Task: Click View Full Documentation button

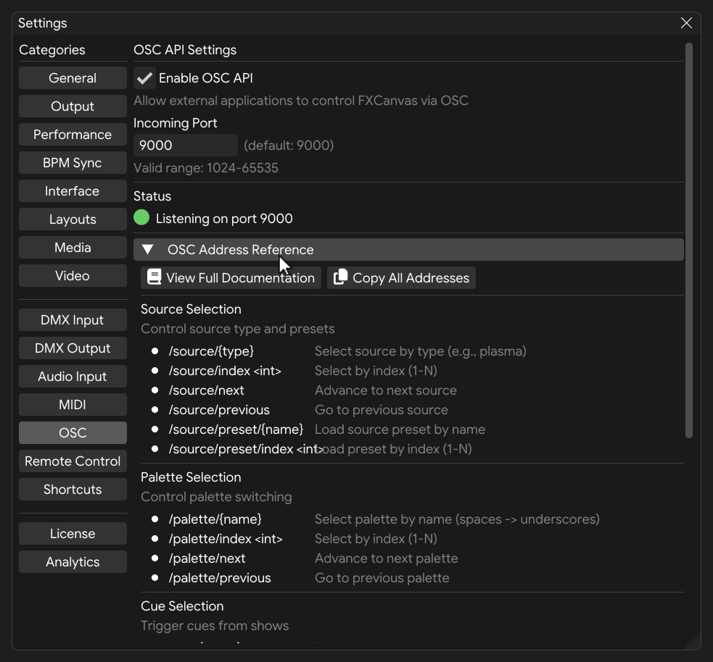Action: pyautogui.click(x=231, y=278)
